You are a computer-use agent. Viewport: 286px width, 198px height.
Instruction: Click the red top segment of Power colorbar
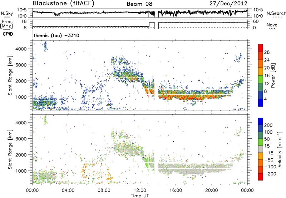click(x=261, y=48)
